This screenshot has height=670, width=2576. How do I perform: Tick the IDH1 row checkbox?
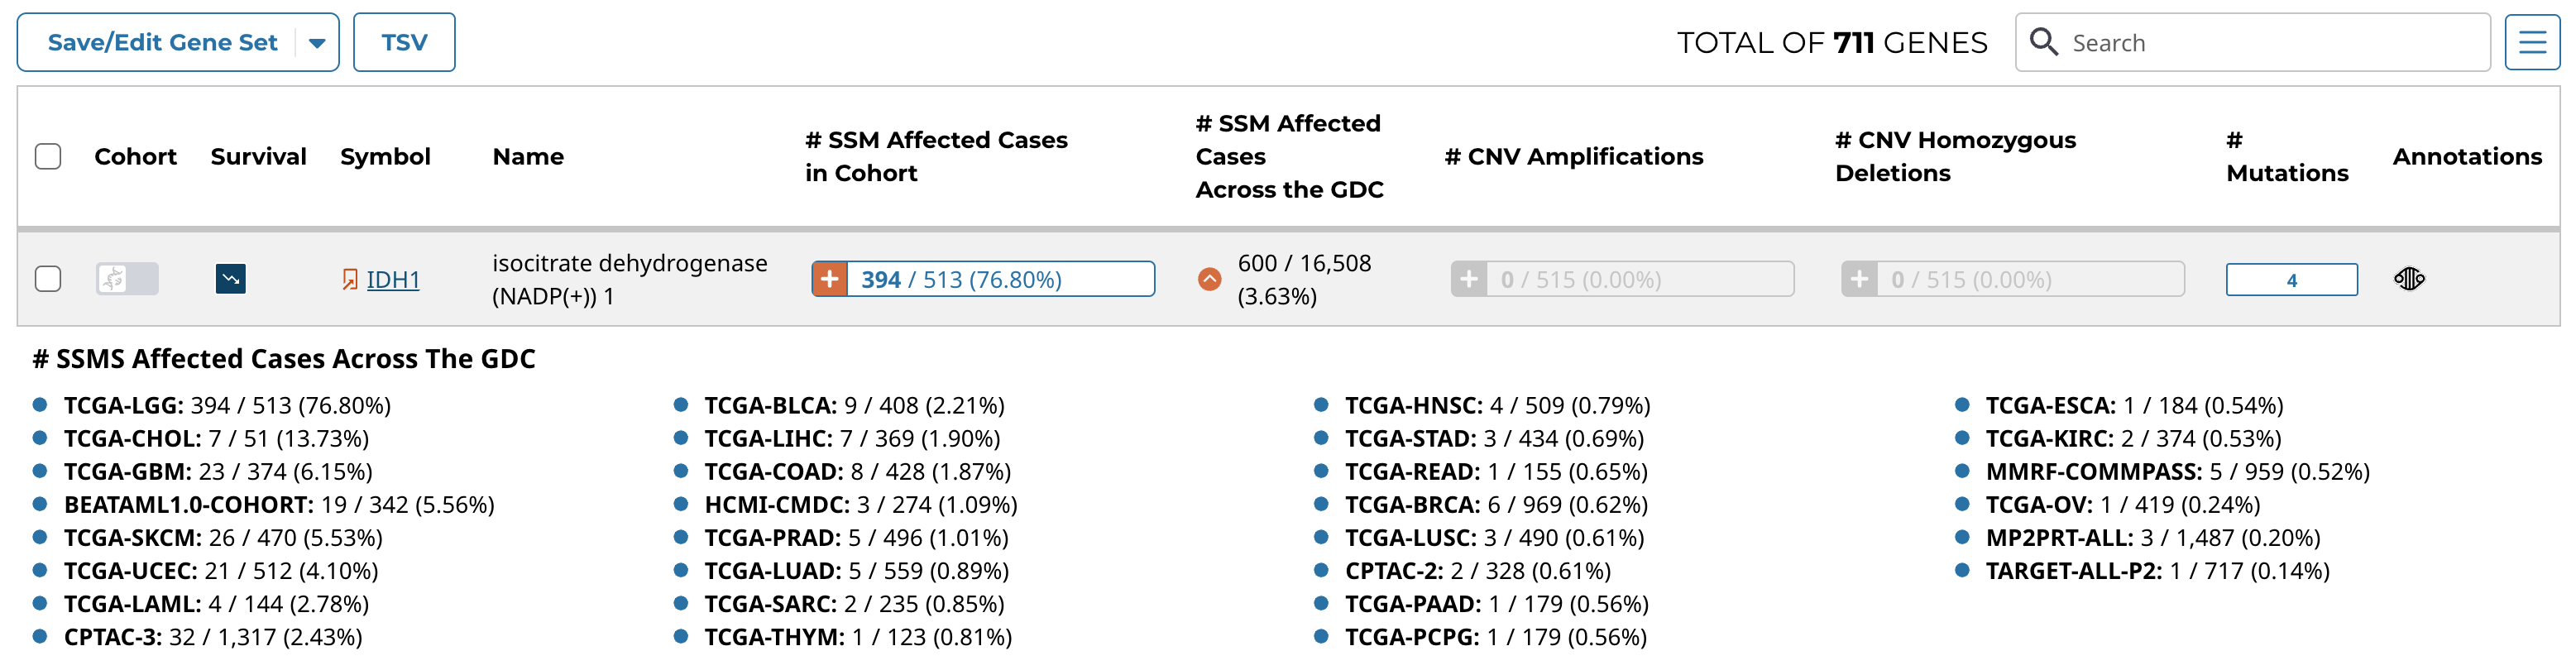pyautogui.click(x=48, y=279)
